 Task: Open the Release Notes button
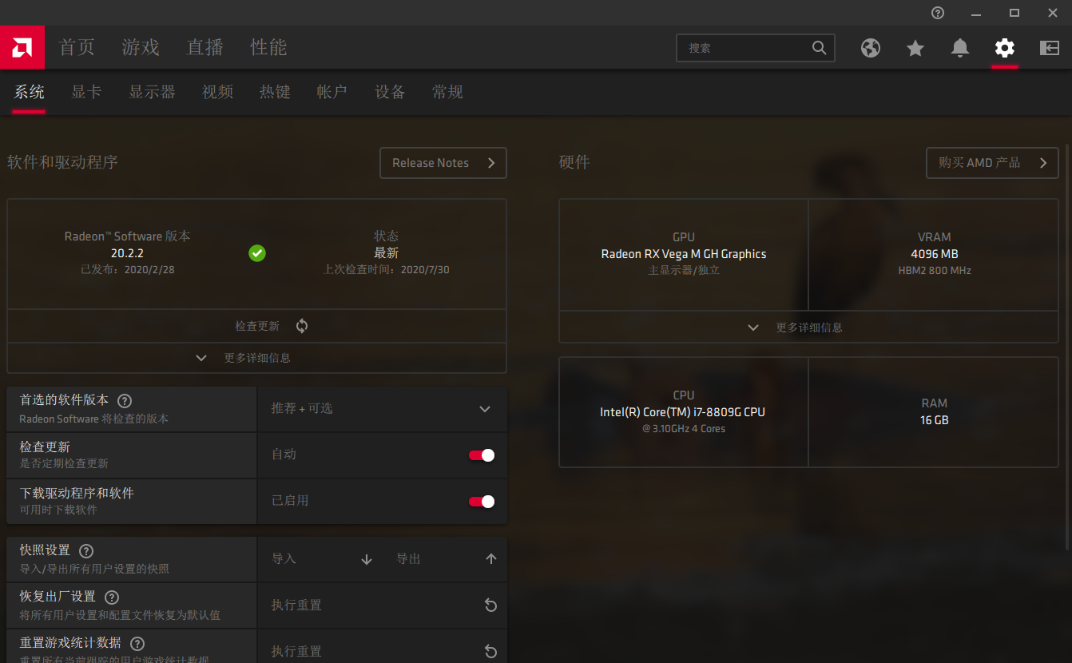tap(443, 163)
